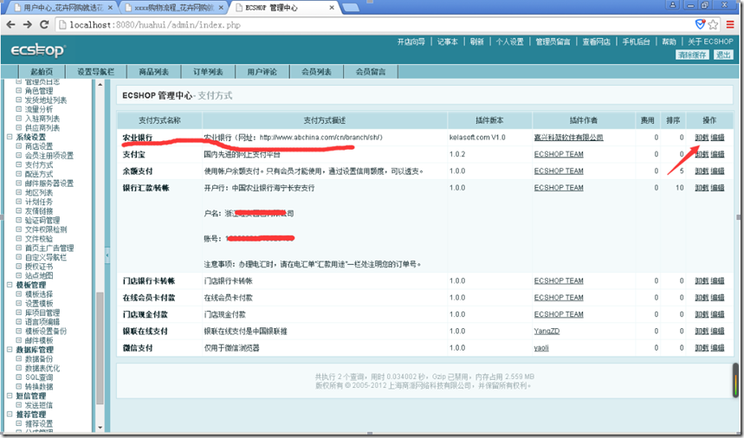This screenshot has height=438, width=744.
Task: Open the 查看网店 top link
Action: click(x=597, y=42)
